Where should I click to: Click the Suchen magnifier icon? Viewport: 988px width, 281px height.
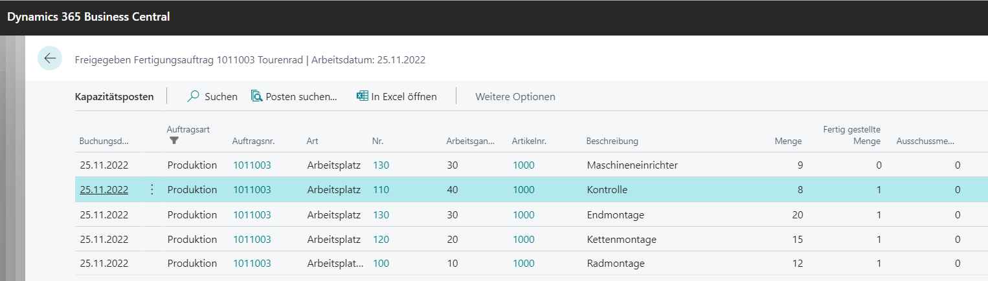193,96
